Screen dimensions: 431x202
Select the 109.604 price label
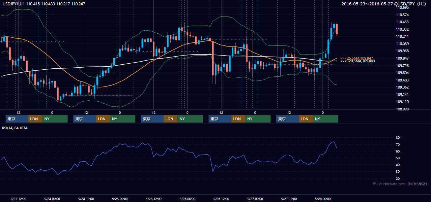(x=402, y=73)
